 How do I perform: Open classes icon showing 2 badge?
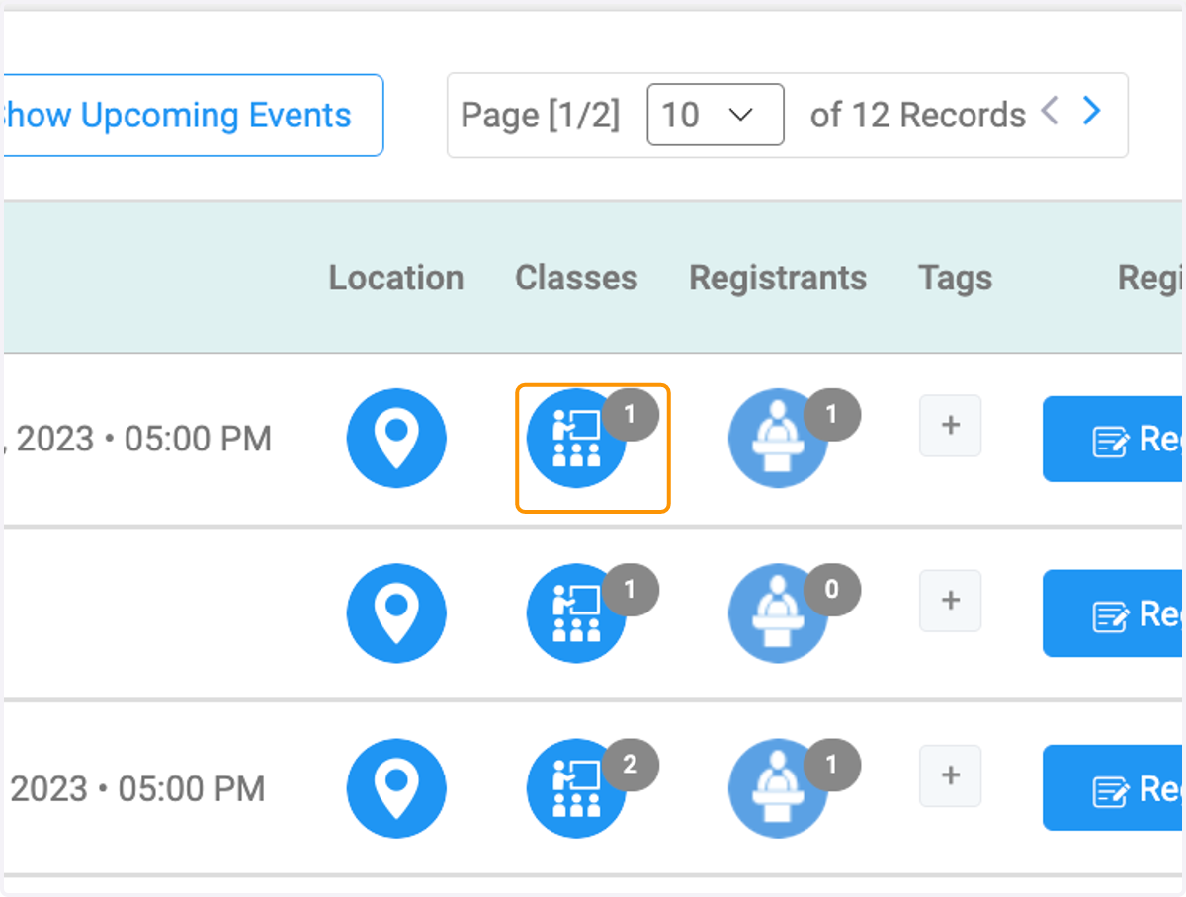tap(577, 788)
